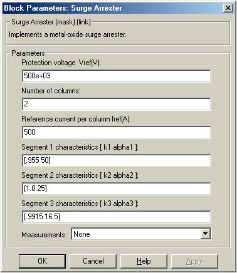This screenshot has height=273, width=237.
Task: Click the 'Measurements' label text
Action: coord(43,235)
